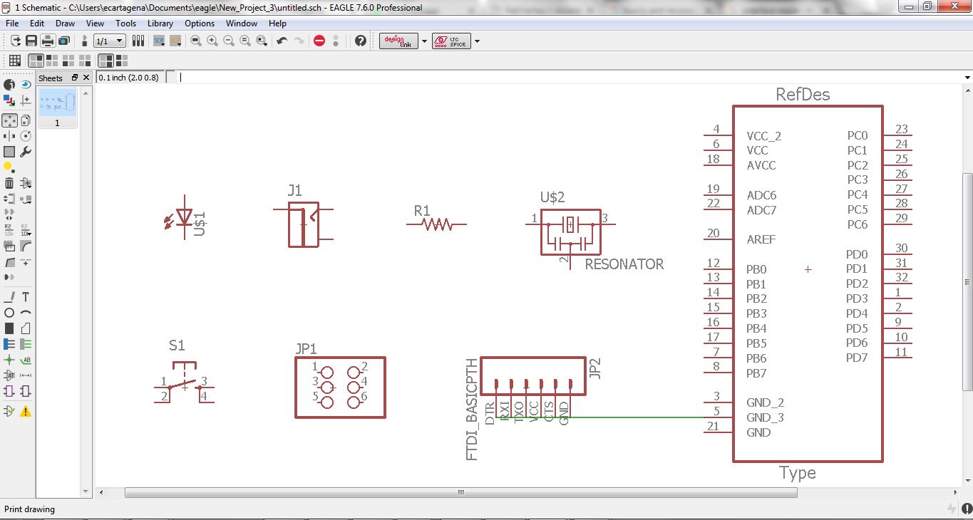Open the Draw menu
973x520 pixels.
[x=66, y=24]
